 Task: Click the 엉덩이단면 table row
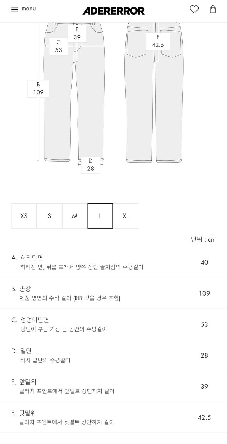(x=113, y=324)
